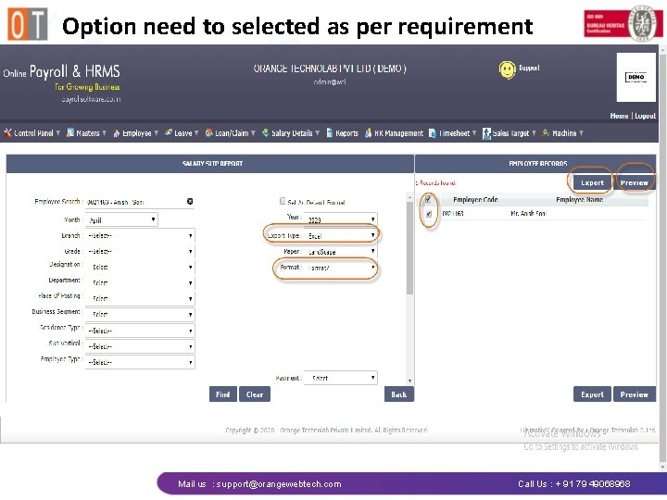Click the Clear button
Image resolution: width=667 pixels, height=500 pixels.
pos(255,394)
